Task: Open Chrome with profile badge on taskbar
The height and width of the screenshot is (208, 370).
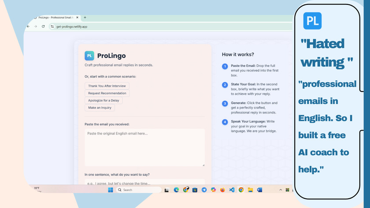Action: (x=186, y=190)
